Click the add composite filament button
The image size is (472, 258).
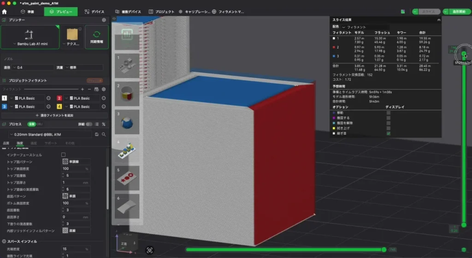pyautogui.click(x=54, y=115)
